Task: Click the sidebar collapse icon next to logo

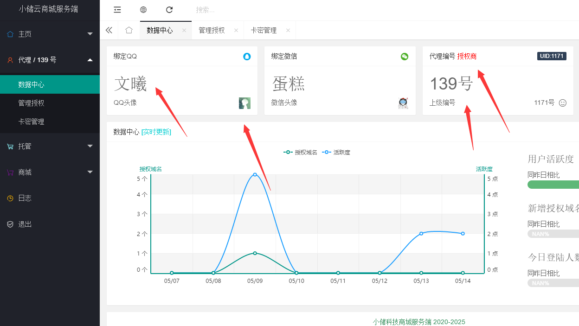Action: click(117, 10)
